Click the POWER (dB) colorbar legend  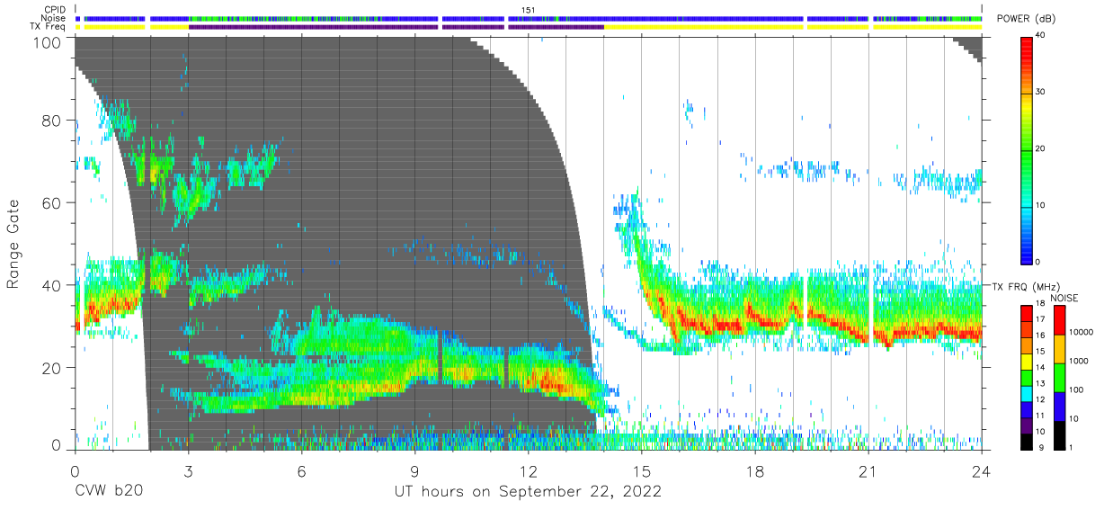tap(1027, 148)
